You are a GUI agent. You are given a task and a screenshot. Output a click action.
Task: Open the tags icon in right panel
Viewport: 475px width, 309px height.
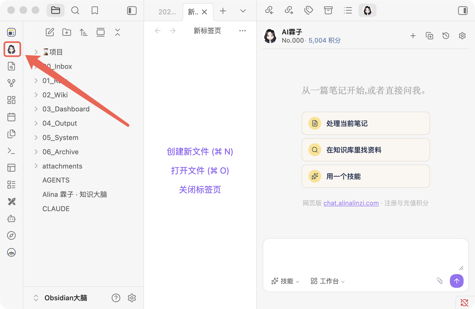coord(309,11)
